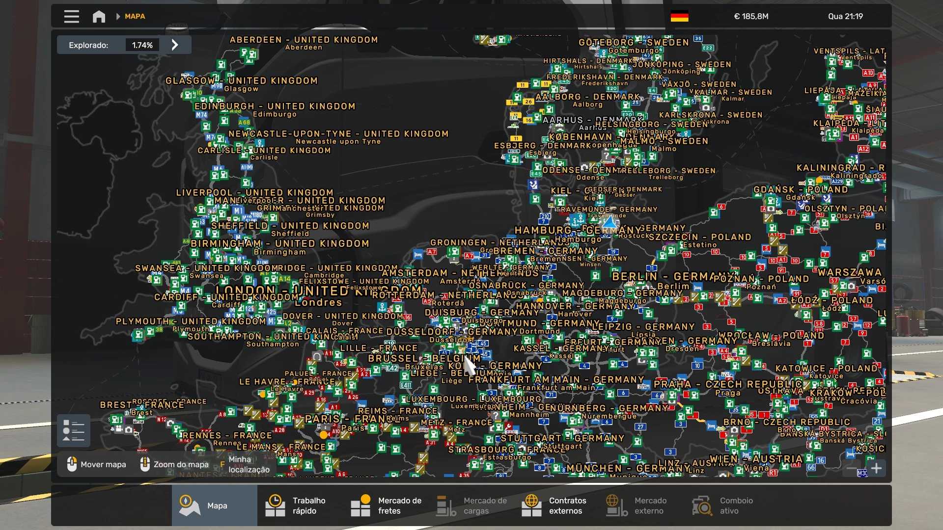Click the German flag icon

(x=679, y=16)
